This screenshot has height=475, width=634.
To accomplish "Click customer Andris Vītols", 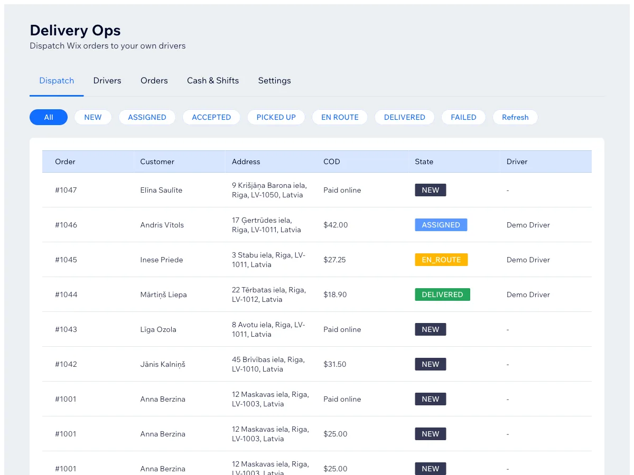I will point(162,225).
